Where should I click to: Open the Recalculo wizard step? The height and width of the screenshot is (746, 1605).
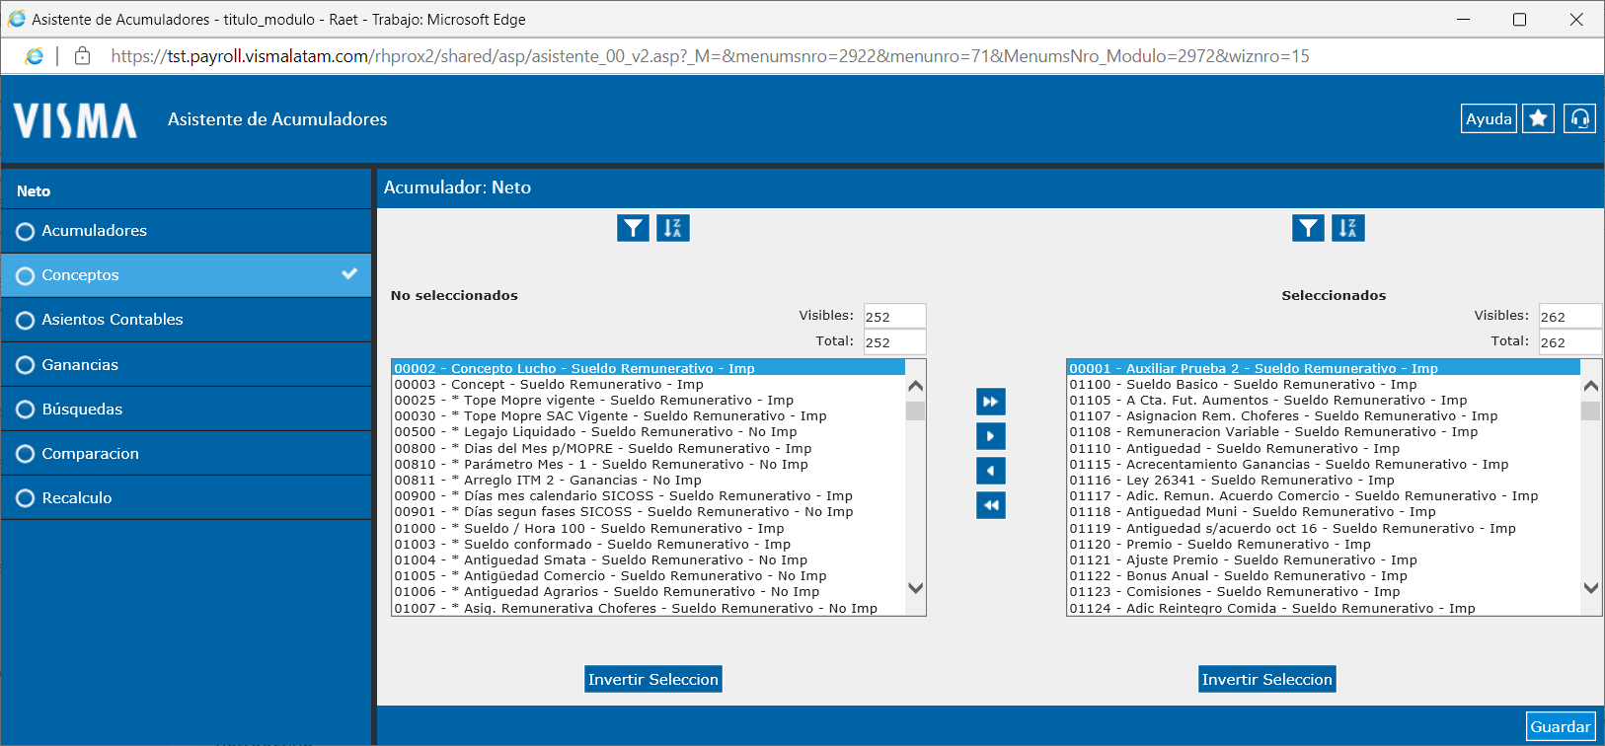coord(186,497)
